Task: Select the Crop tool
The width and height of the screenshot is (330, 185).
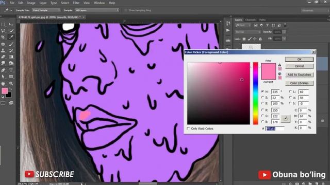Action: point(3,38)
